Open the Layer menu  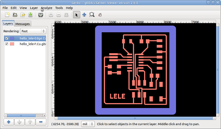(34, 8)
